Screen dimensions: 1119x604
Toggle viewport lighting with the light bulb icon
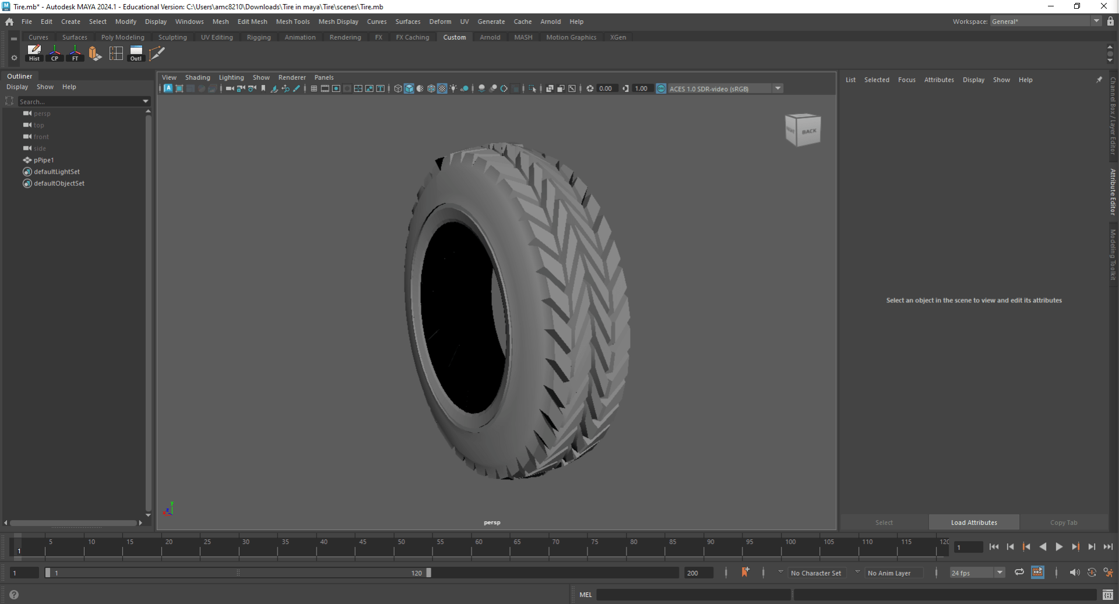coord(453,89)
